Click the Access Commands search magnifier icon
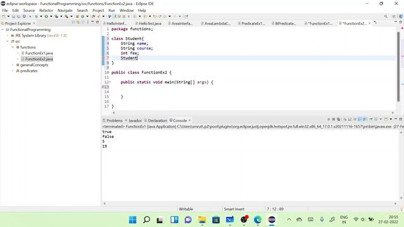404x227 pixels. [x=386, y=16]
